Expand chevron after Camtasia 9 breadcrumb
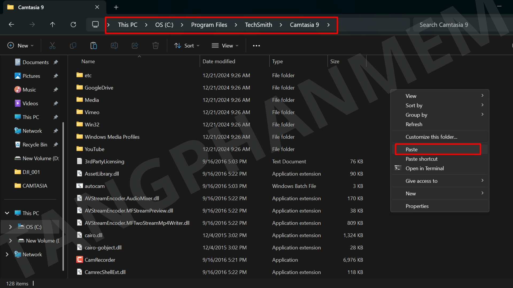Viewport: 513px width, 288px height. [x=328, y=25]
